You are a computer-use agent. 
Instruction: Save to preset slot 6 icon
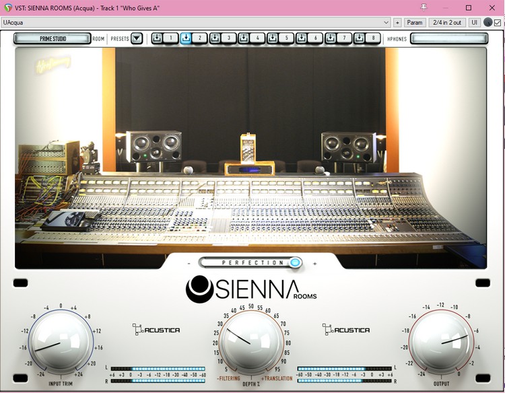click(x=301, y=38)
